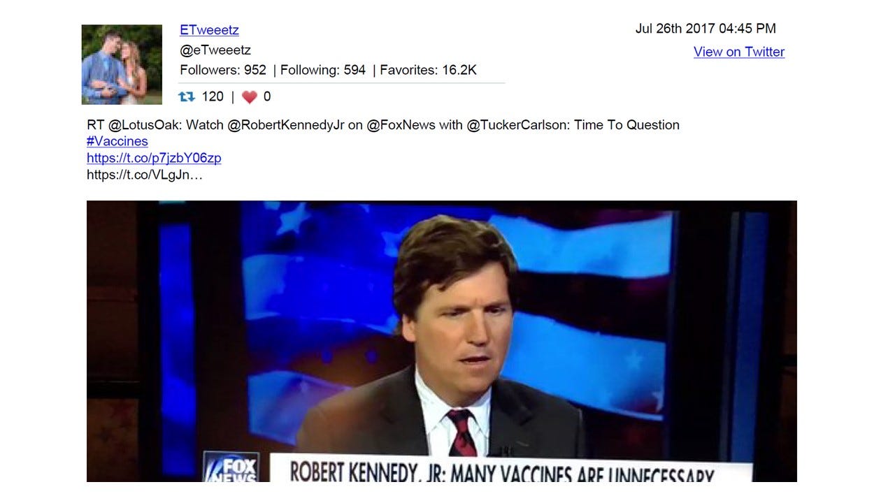Open the #Vaccines hashtag link

117,141
